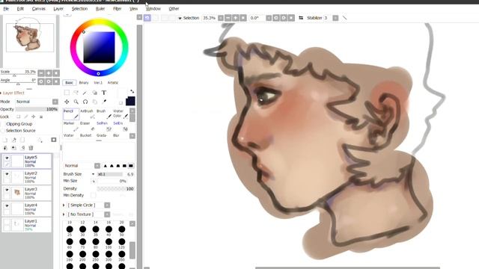Flip canvas view horizontally icon
The image size is (479, 269).
click(301, 18)
